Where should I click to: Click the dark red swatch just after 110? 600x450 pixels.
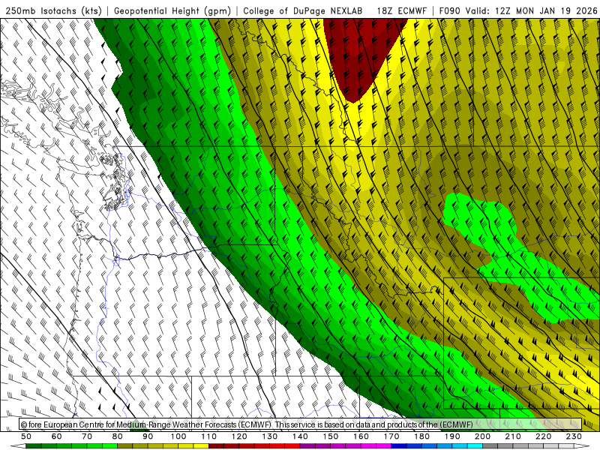click(216, 446)
